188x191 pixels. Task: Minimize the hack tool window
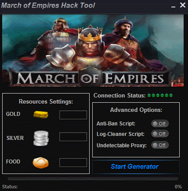point(173,6)
